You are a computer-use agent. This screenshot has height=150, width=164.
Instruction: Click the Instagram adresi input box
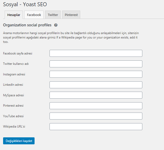point(96,74)
